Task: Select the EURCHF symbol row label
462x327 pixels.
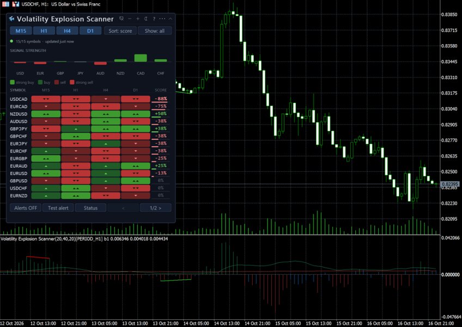Action: coord(19,151)
